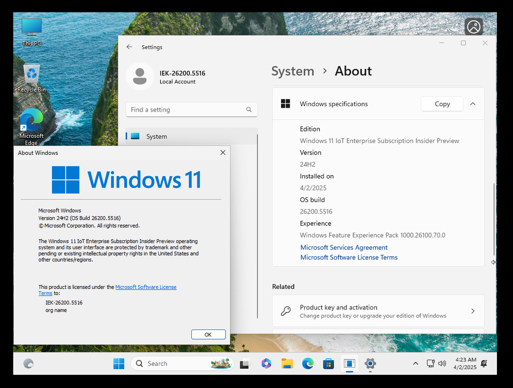The width and height of the screenshot is (513, 388).
Task: Click the widgets icon at taskbar left
Action: pos(29,363)
